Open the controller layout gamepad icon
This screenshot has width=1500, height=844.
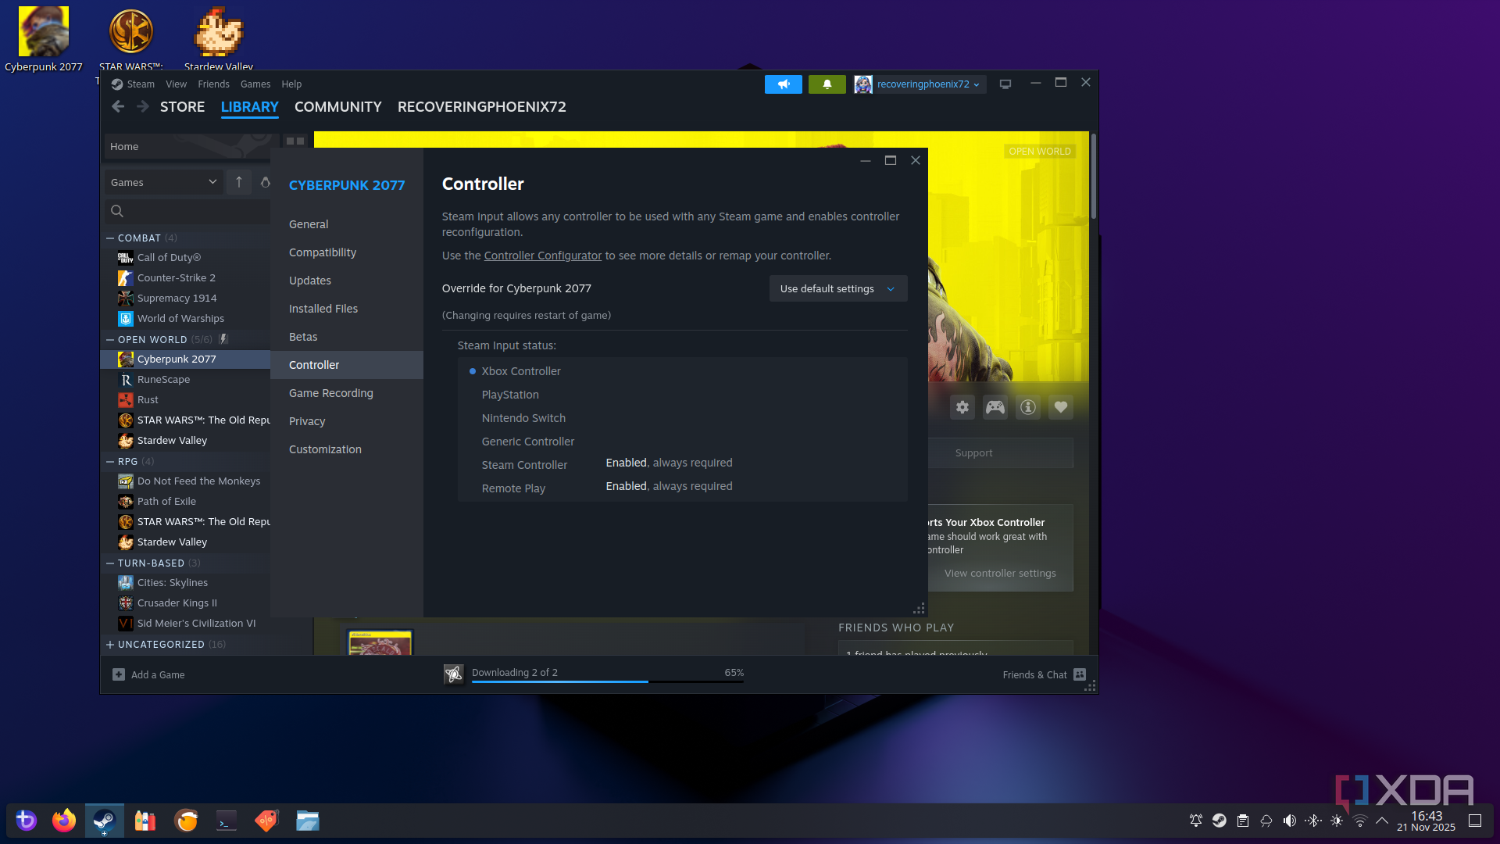pyautogui.click(x=995, y=407)
